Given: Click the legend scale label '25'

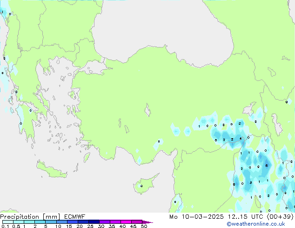Looking at the screenshot, I should [x=90, y=226].
